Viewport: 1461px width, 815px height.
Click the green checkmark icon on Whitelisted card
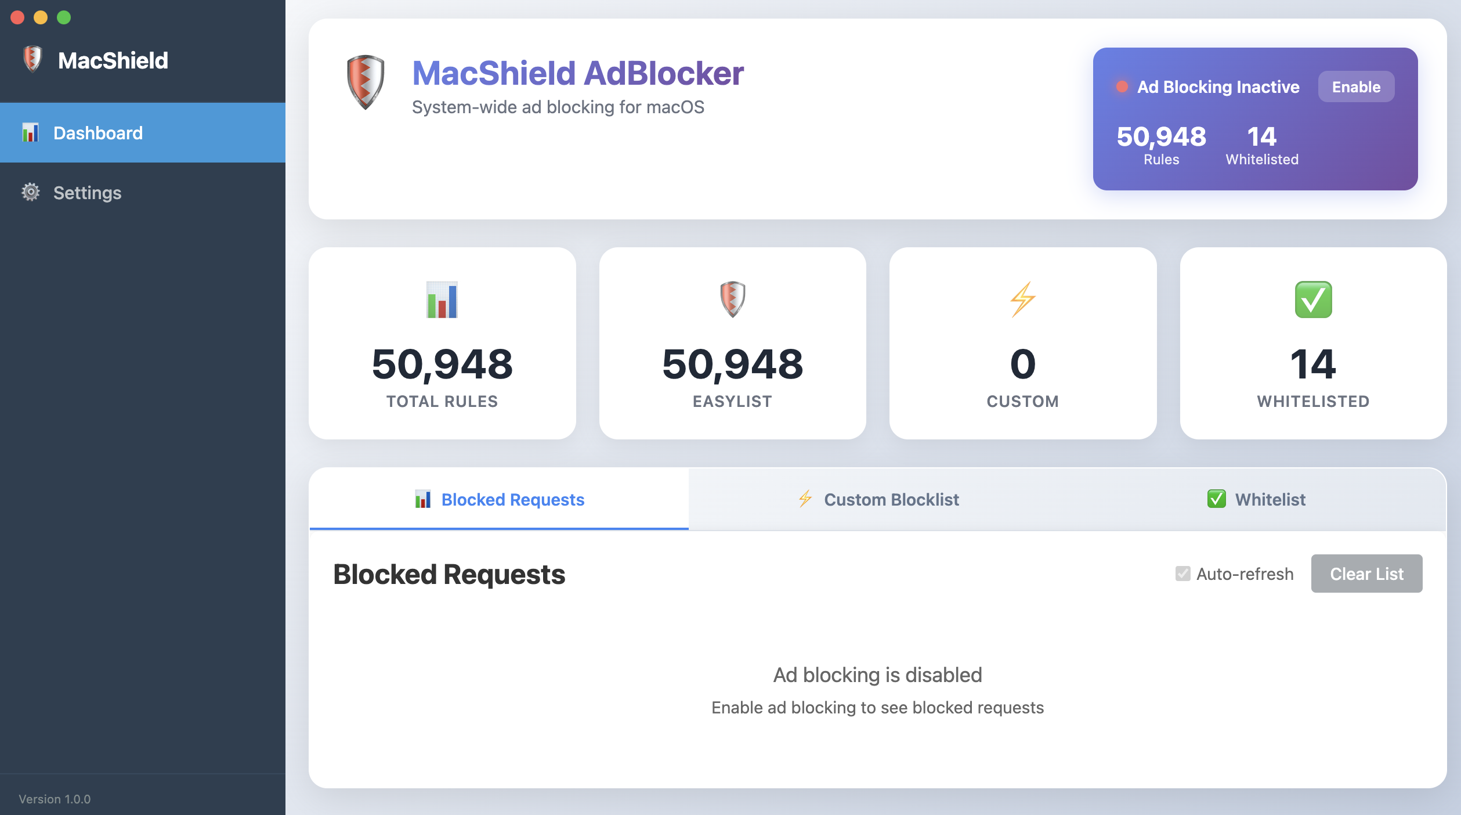1314,298
